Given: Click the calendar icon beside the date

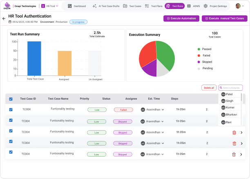Looking at the screenshot, I should (x=10, y=22).
